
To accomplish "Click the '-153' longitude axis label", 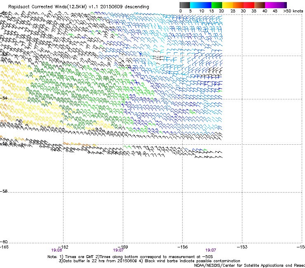I will coord(242,247).
